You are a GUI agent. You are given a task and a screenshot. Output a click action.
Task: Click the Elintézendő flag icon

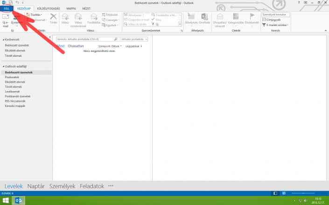[x=252, y=17]
